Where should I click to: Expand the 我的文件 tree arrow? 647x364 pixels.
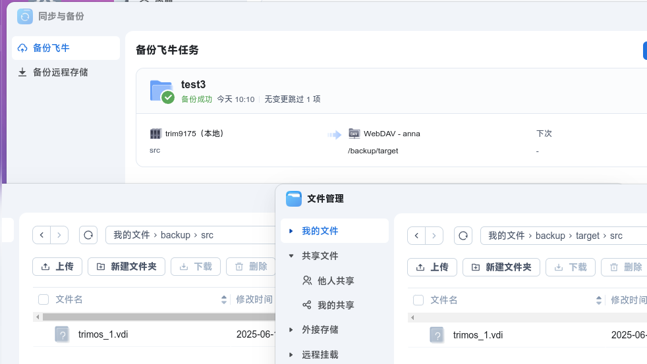[291, 231]
